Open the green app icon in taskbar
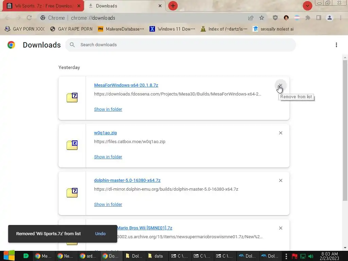Image resolution: width=348 pixels, height=261 pixels. (x=26, y=256)
